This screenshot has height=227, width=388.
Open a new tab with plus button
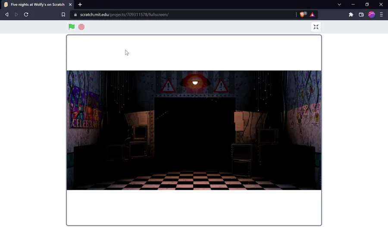pos(80,4)
